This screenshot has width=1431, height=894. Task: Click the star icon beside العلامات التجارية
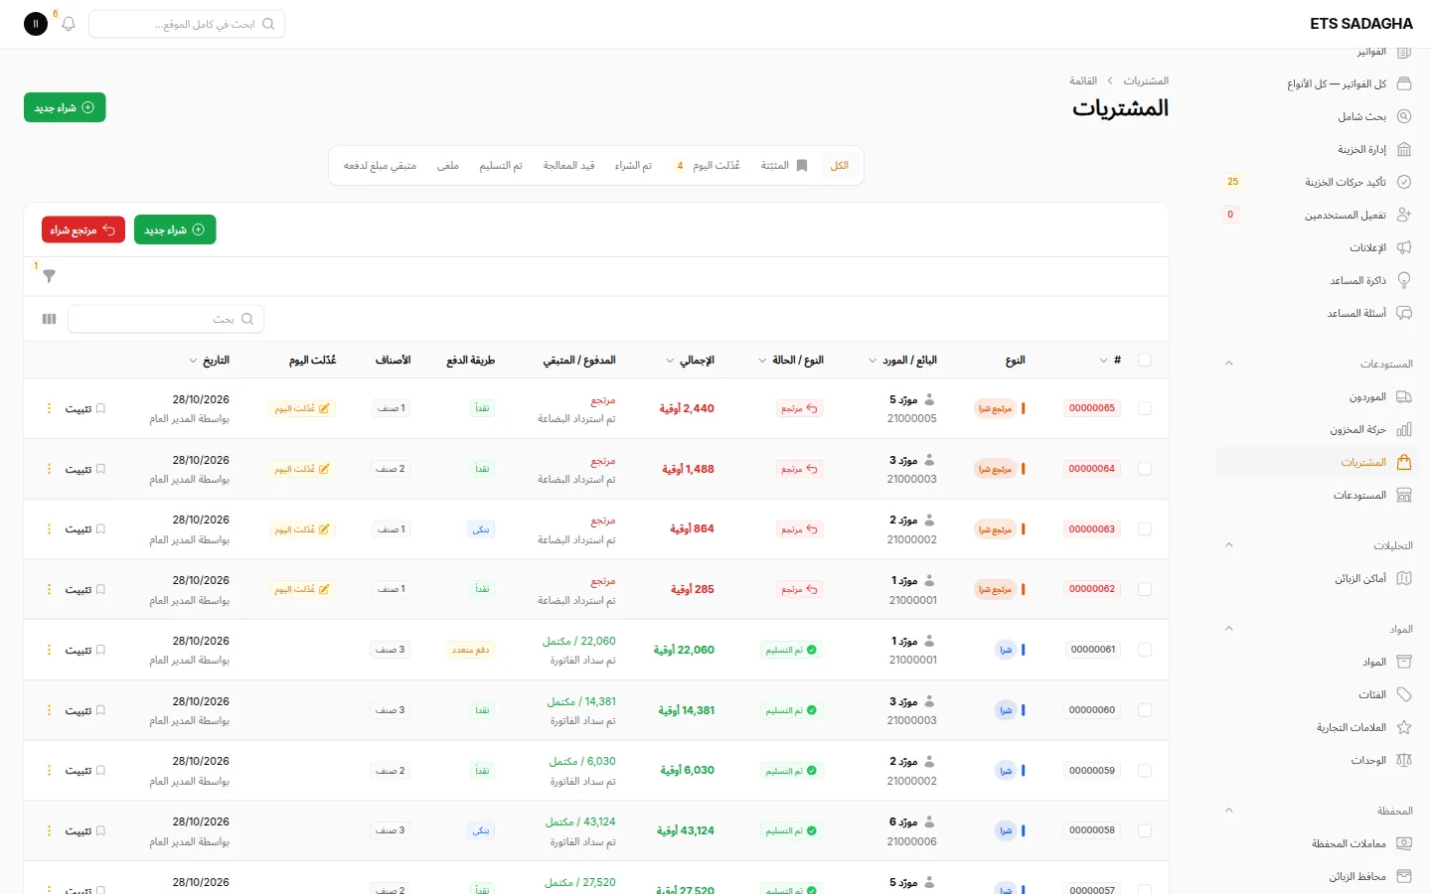click(1404, 727)
